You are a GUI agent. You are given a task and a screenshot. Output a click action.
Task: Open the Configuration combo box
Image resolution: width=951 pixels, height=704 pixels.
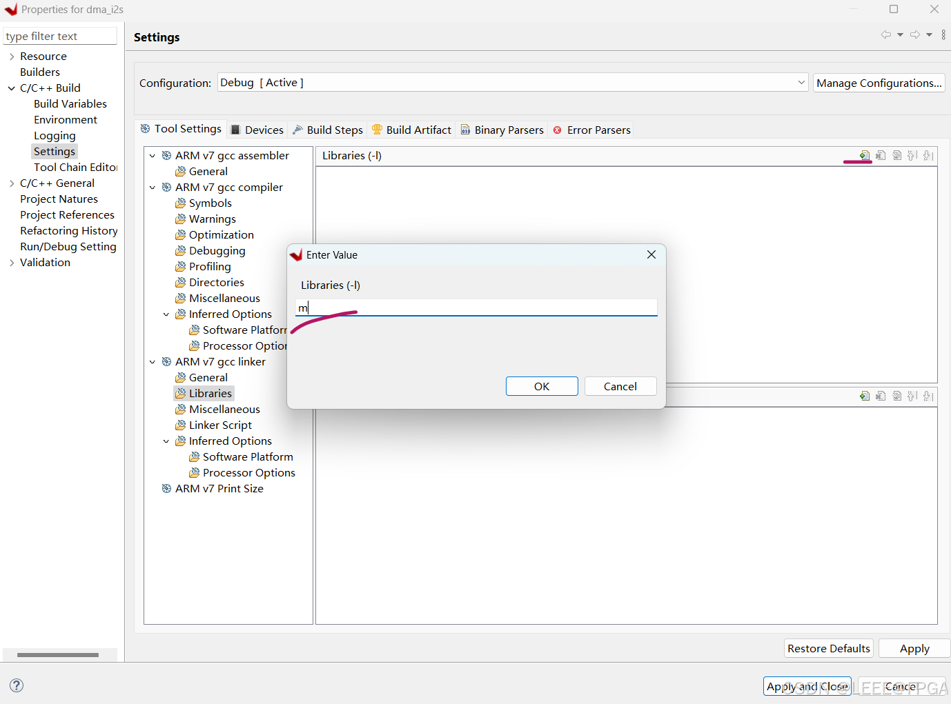click(513, 83)
